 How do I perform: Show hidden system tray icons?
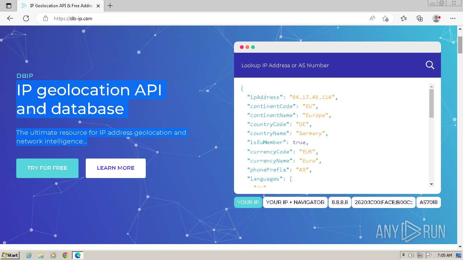(403, 255)
